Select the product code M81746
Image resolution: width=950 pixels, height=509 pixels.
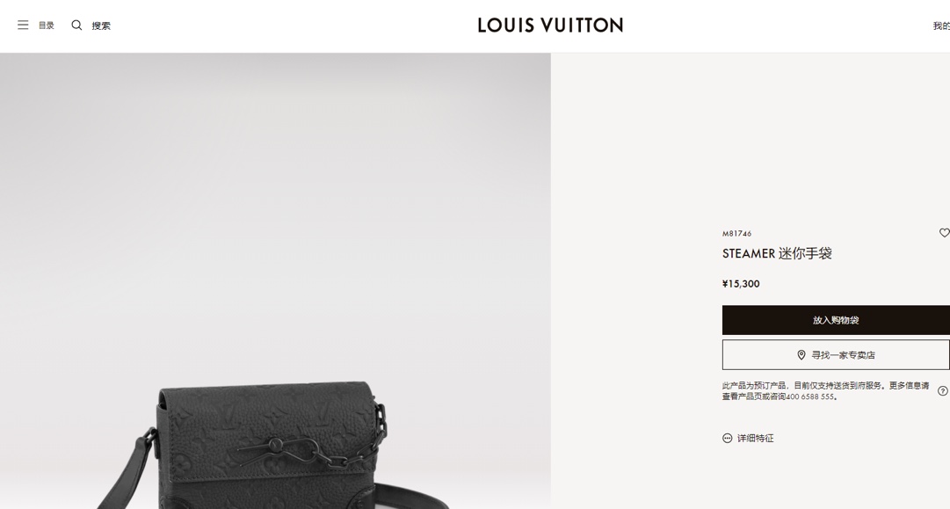coord(736,233)
